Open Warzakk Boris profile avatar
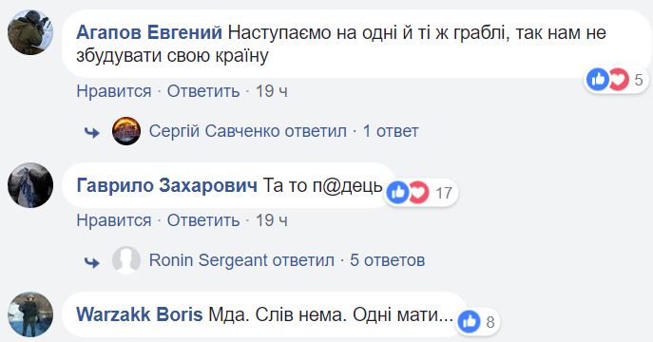This screenshot has width=653, height=342. pos(30,314)
